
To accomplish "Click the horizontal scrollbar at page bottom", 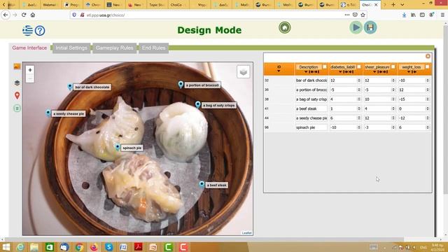I will [204, 239].
